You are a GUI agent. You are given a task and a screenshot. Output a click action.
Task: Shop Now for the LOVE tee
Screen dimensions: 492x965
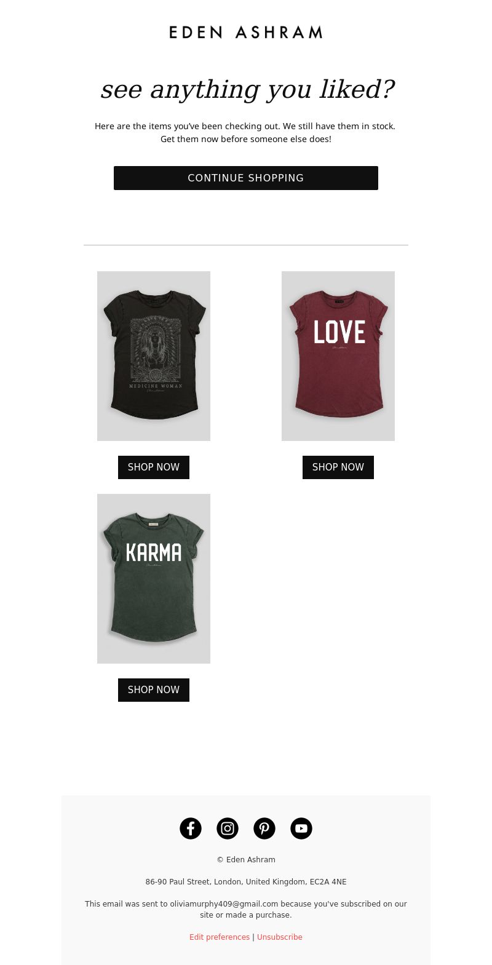(x=338, y=467)
